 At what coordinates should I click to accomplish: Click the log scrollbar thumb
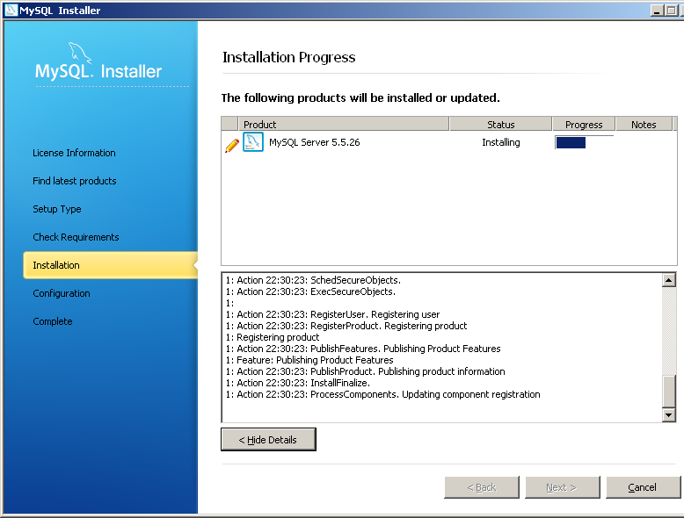pos(669,391)
